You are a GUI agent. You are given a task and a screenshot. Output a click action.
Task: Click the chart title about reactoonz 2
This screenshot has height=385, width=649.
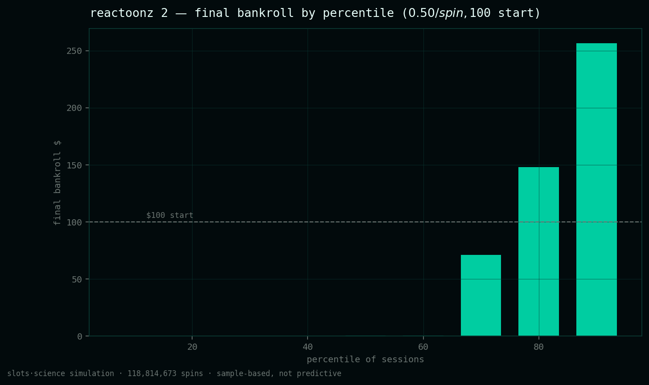(x=315, y=13)
